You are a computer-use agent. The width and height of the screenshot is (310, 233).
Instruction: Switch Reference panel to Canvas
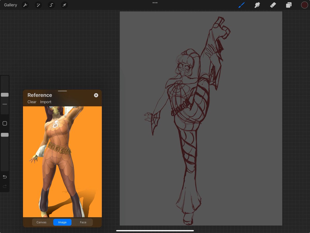point(41,222)
